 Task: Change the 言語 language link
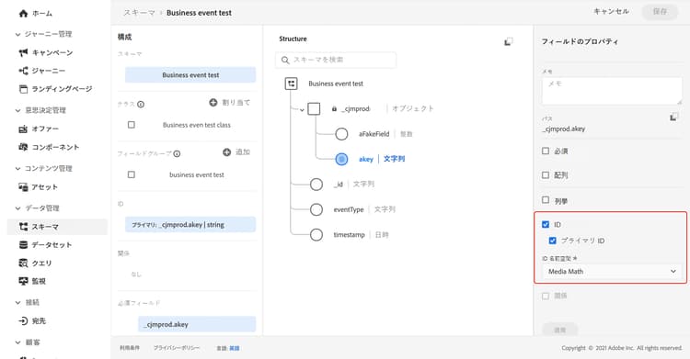point(235,349)
